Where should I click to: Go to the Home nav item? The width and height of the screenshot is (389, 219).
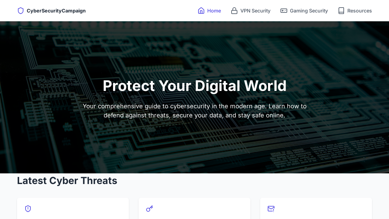(x=209, y=11)
